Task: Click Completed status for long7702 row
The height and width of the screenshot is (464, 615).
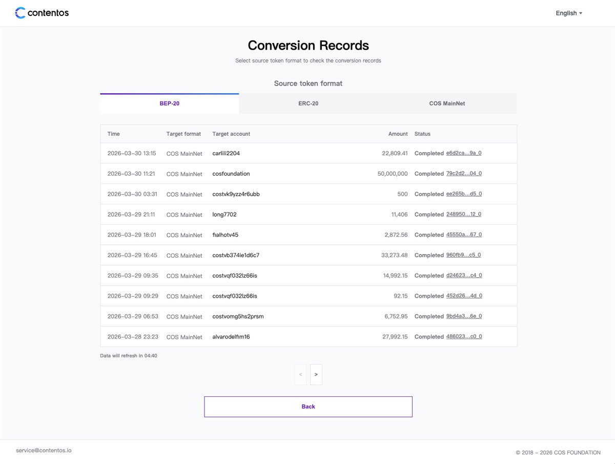Action: 429,215
